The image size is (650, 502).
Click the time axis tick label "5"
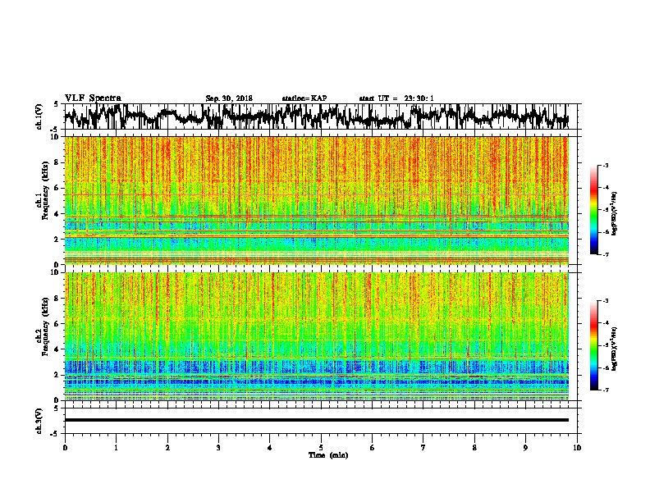[321, 448]
